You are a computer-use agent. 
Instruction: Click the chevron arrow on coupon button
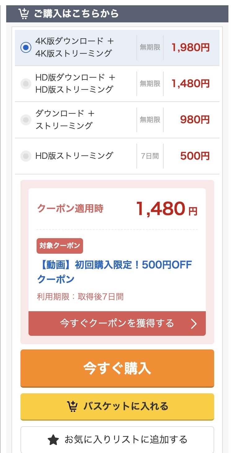194,324
